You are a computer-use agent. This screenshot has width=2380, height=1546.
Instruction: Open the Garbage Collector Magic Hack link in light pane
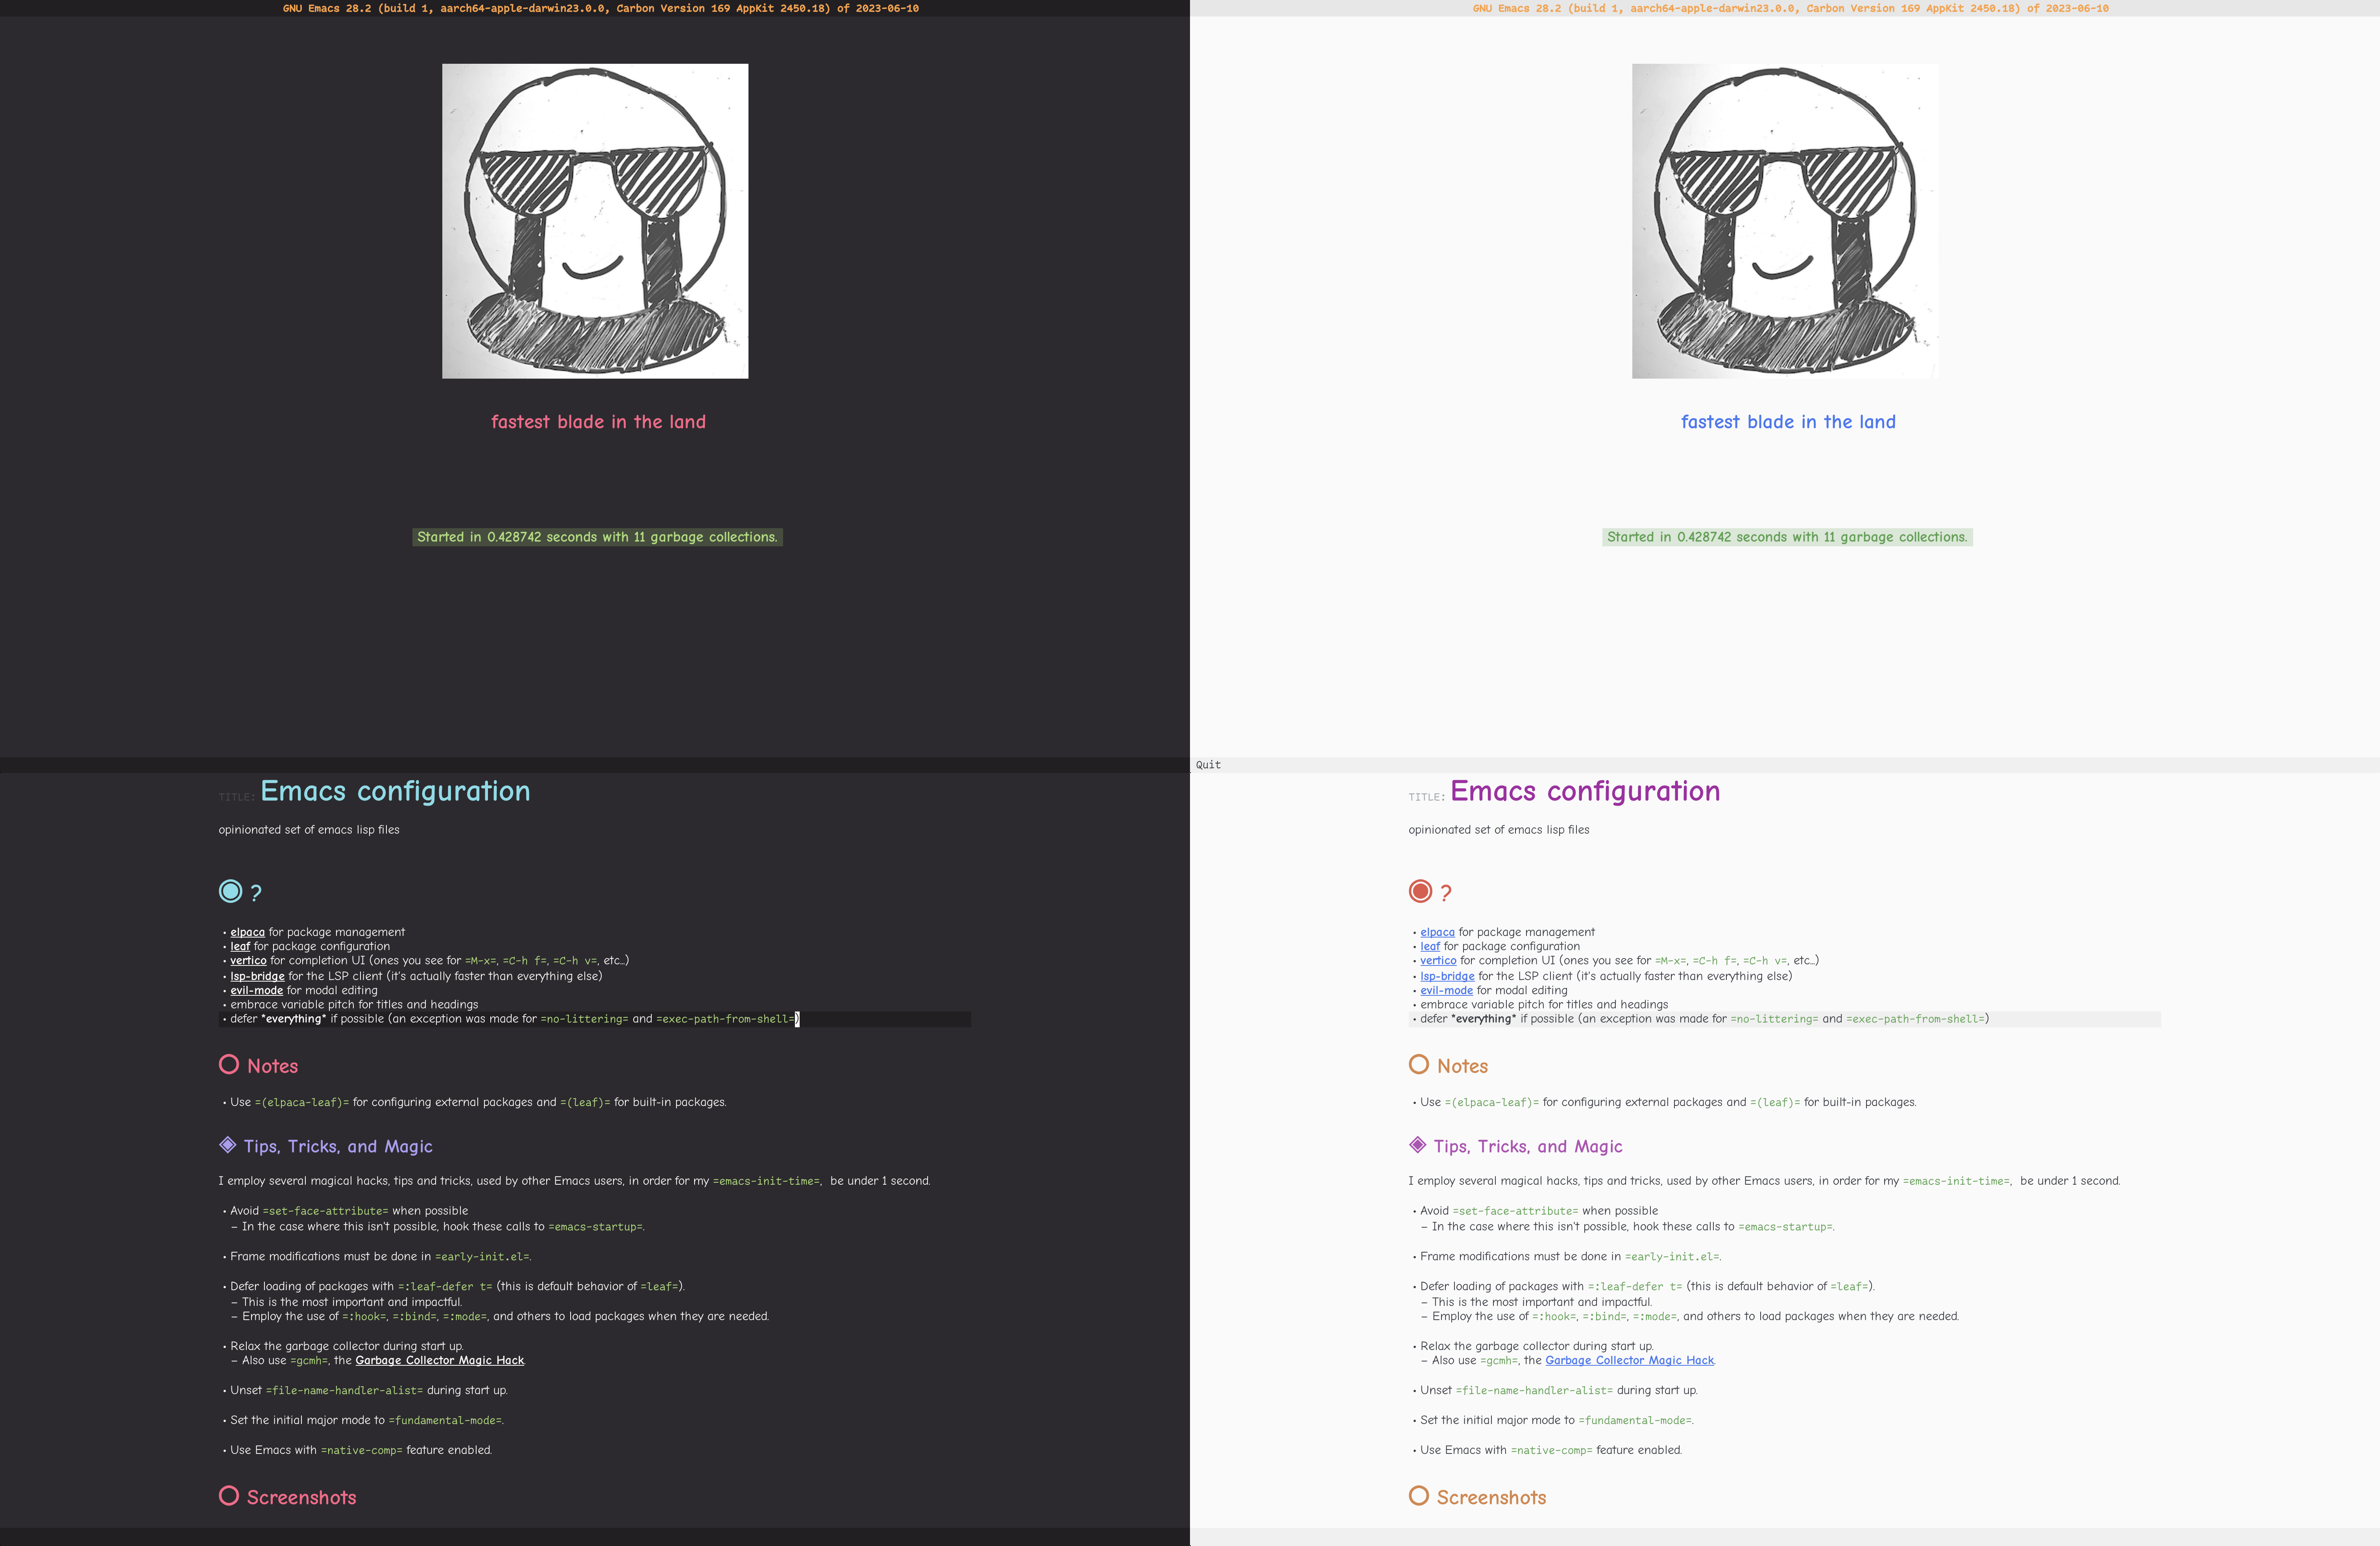(x=1629, y=1360)
